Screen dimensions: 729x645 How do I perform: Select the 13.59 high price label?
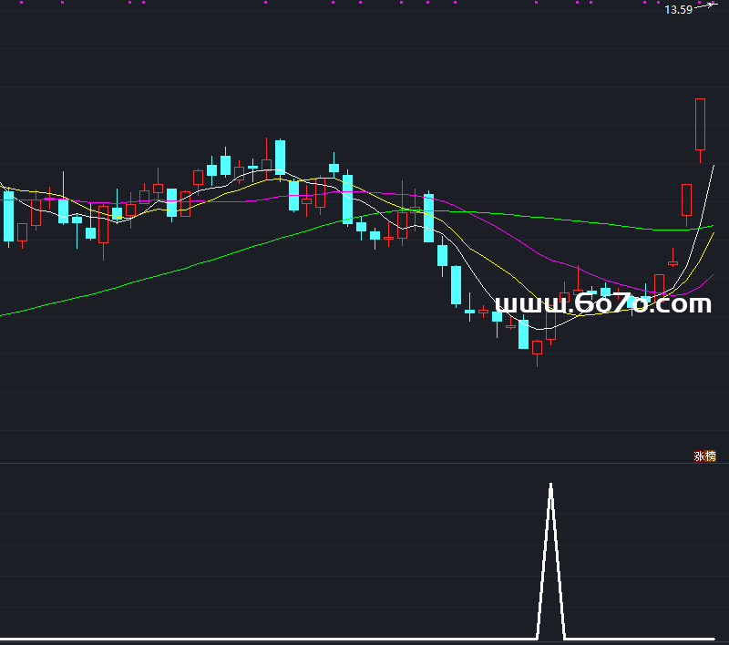pos(678,10)
